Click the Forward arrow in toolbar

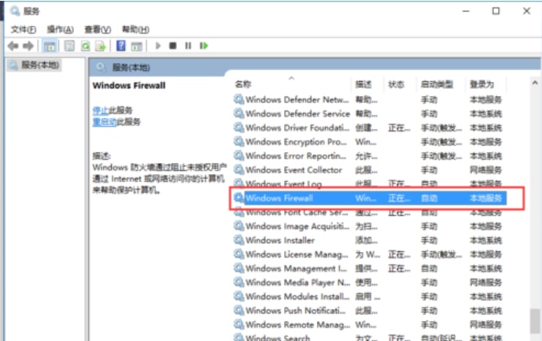28,46
